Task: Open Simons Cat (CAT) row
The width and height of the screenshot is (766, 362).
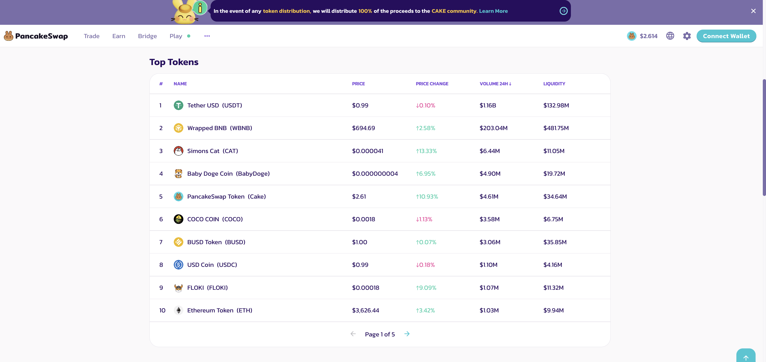Action: [x=380, y=151]
